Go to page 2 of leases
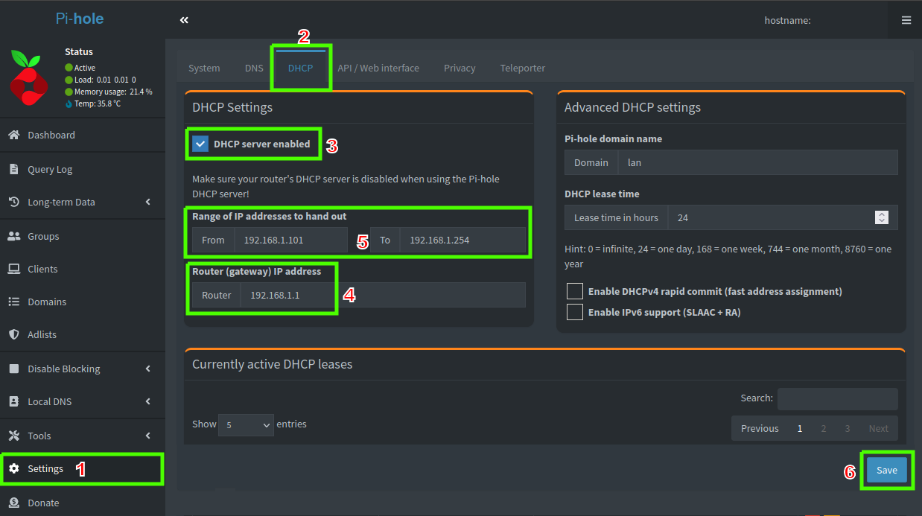 click(824, 428)
